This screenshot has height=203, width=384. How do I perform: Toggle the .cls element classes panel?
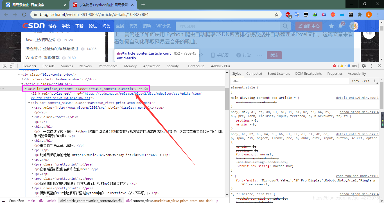click(x=366, y=81)
